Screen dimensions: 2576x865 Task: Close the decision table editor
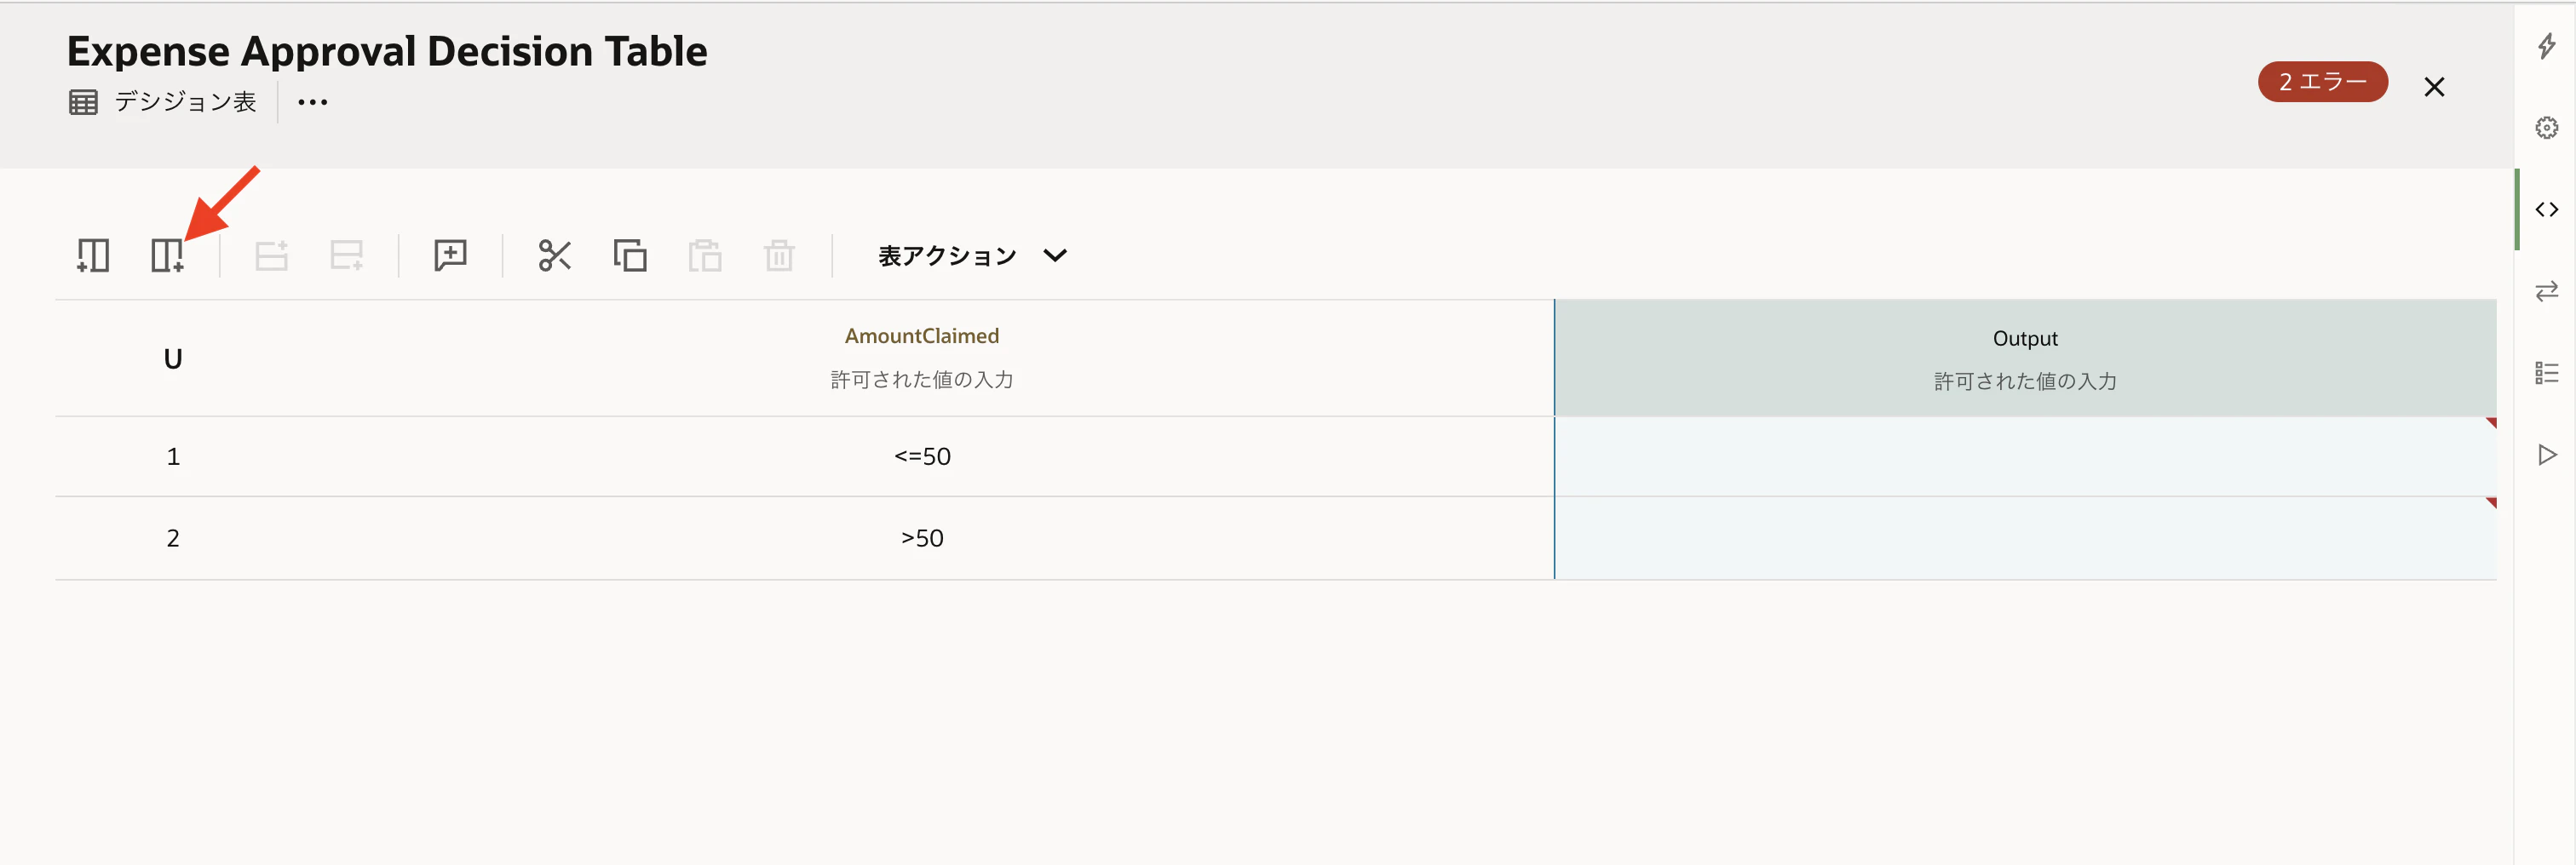[x=2434, y=87]
